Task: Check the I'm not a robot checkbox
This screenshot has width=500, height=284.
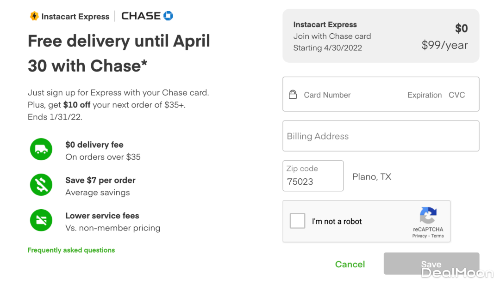Action: coord(297,221)
